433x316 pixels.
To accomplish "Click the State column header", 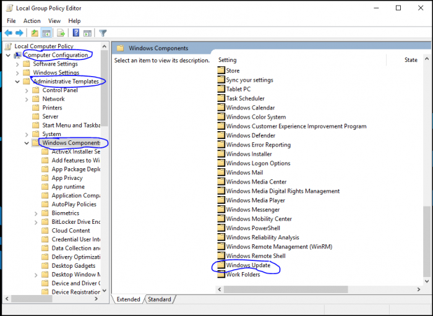I will 411,60.
